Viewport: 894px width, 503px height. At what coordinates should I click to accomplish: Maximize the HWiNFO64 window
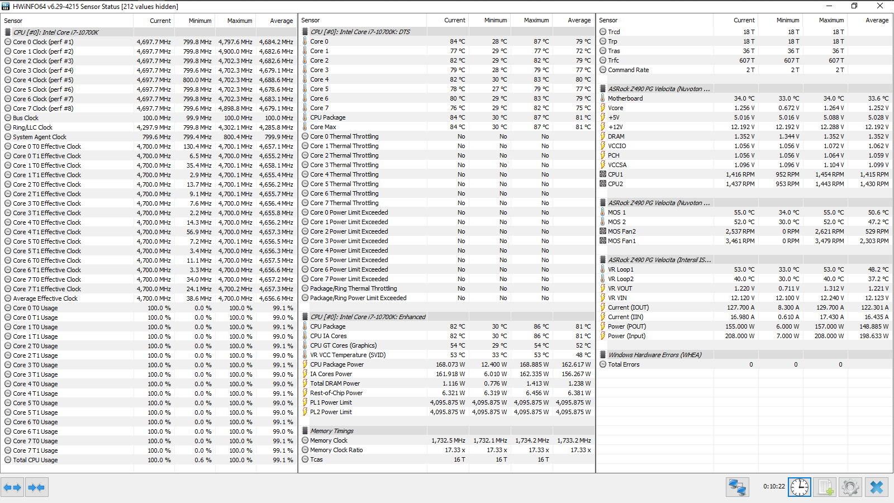tap(854, 6)
